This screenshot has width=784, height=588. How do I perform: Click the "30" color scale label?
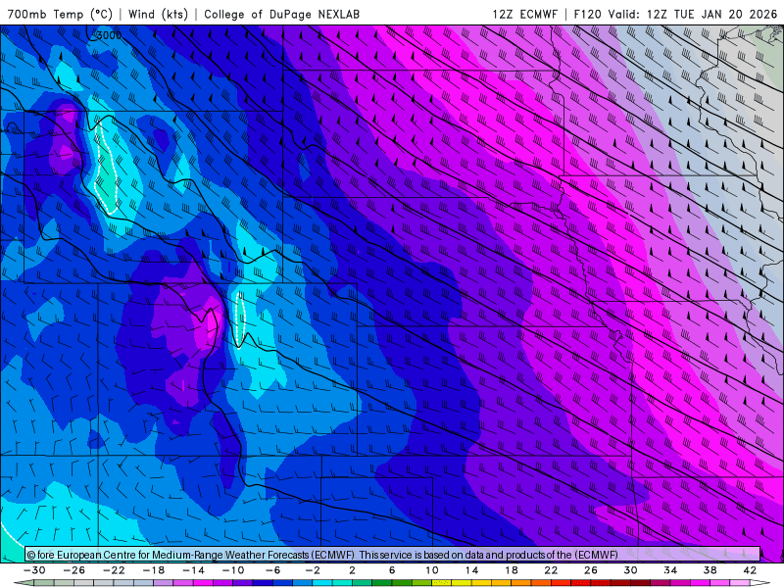point(630,570)
